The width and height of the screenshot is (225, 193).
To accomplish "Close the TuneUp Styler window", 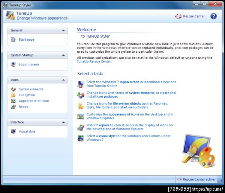I will click(x=215, y=4).
